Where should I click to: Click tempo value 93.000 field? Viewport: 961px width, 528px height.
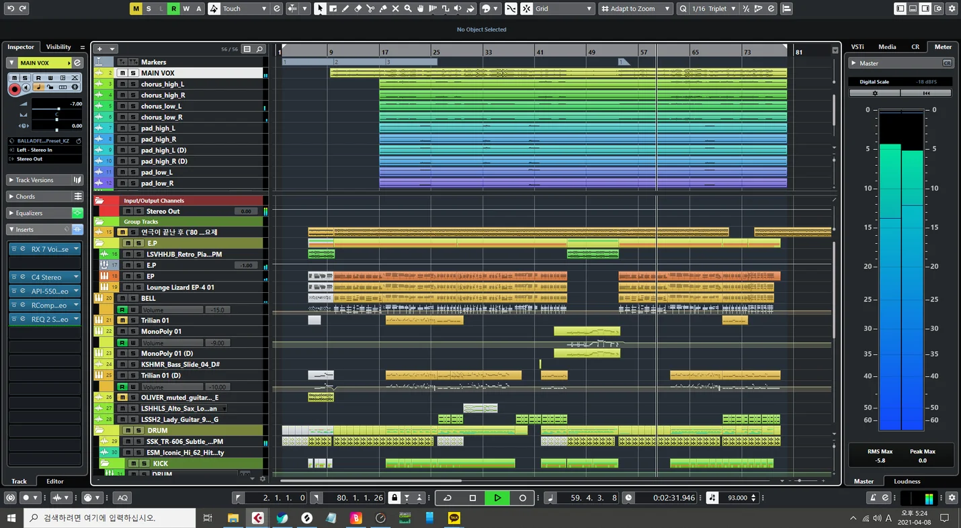point(737,498)
